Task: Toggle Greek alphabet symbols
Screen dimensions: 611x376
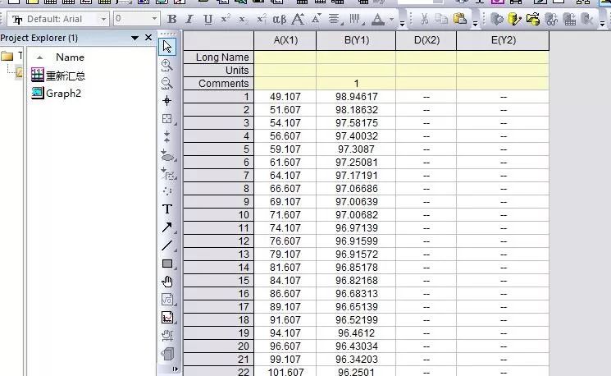Action: [279, 19]
